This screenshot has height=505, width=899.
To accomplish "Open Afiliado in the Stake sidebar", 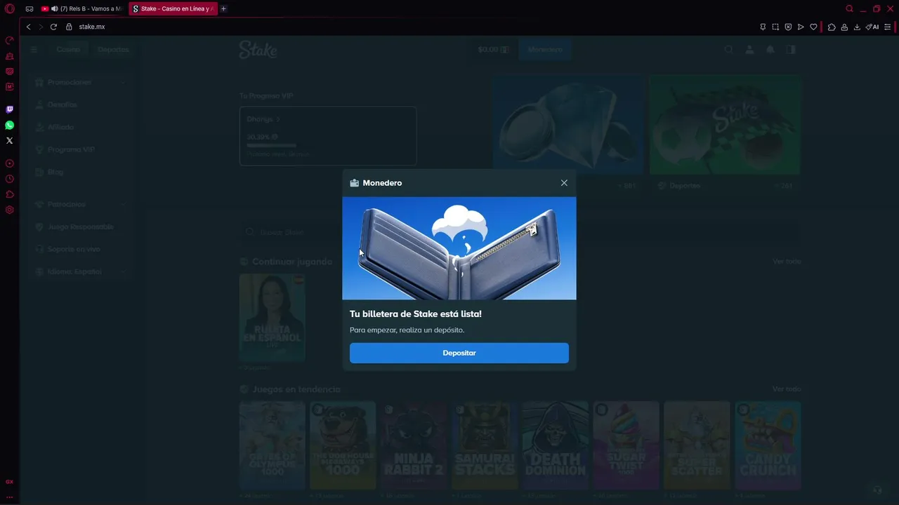I will [x=79, y=127].
